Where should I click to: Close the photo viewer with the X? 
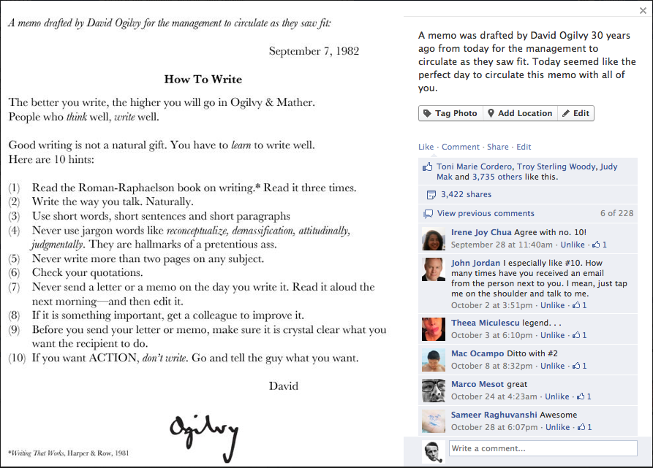click(643, 11)
